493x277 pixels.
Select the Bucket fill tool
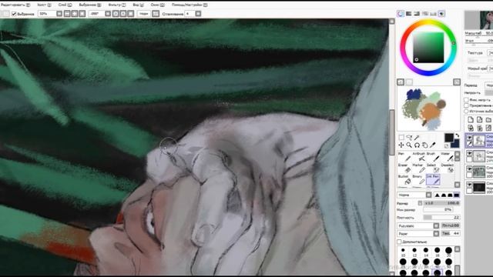pyautogui.click(x=404, y=180)
